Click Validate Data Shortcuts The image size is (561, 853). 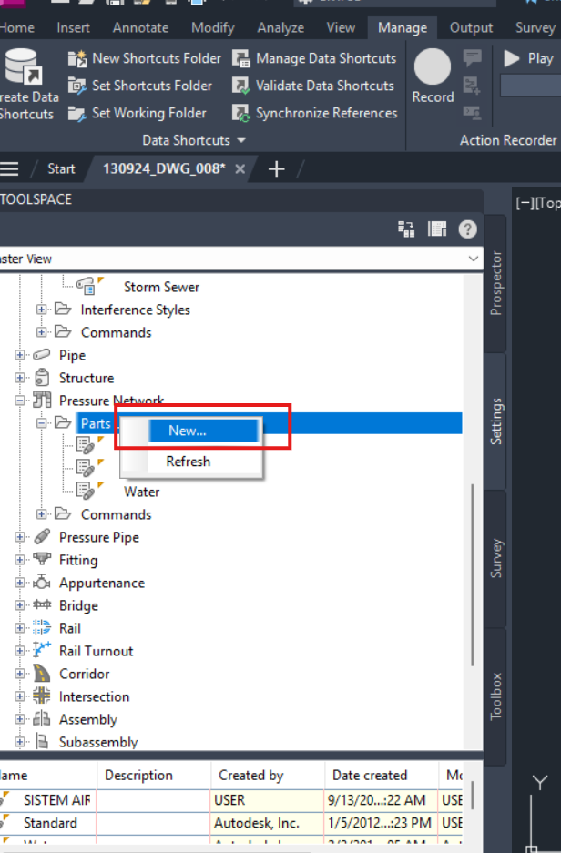pyautogui.click(x=313, y=86)
